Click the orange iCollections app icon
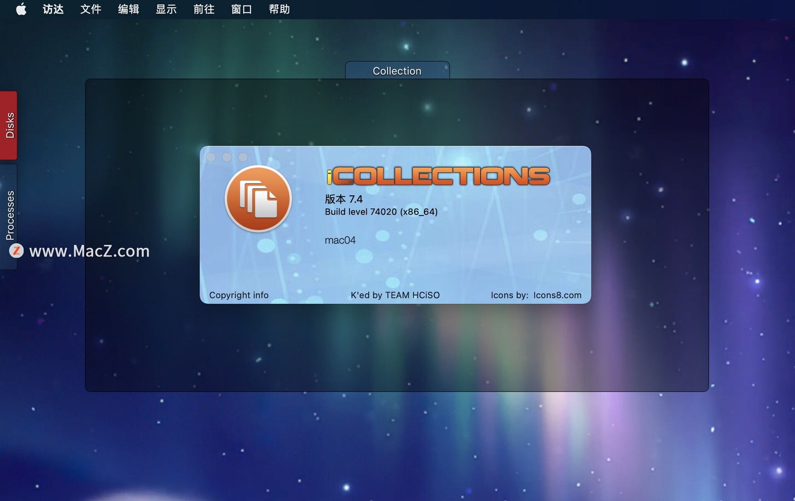795x501 pixels. (258, 199)
